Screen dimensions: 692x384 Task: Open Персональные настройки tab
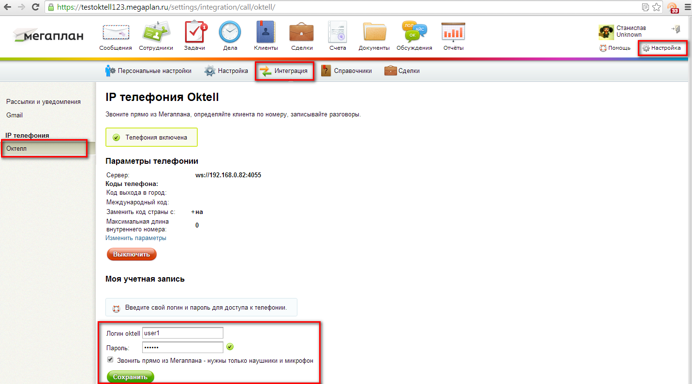tap(148, 71)
